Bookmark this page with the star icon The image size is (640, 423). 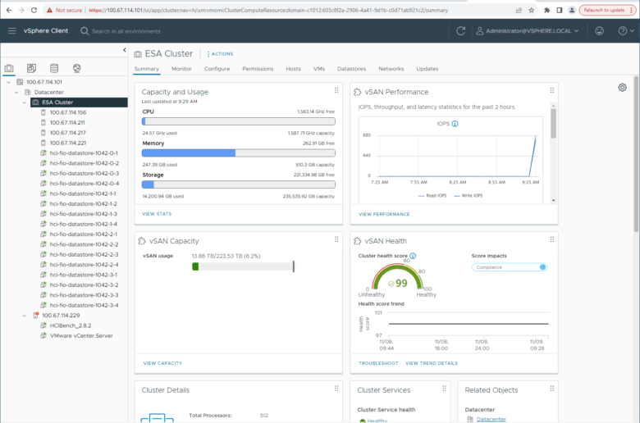click(x=532, y=10)
